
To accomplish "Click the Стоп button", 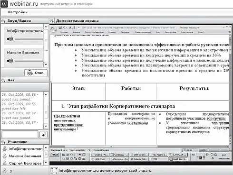I will 36,73.
